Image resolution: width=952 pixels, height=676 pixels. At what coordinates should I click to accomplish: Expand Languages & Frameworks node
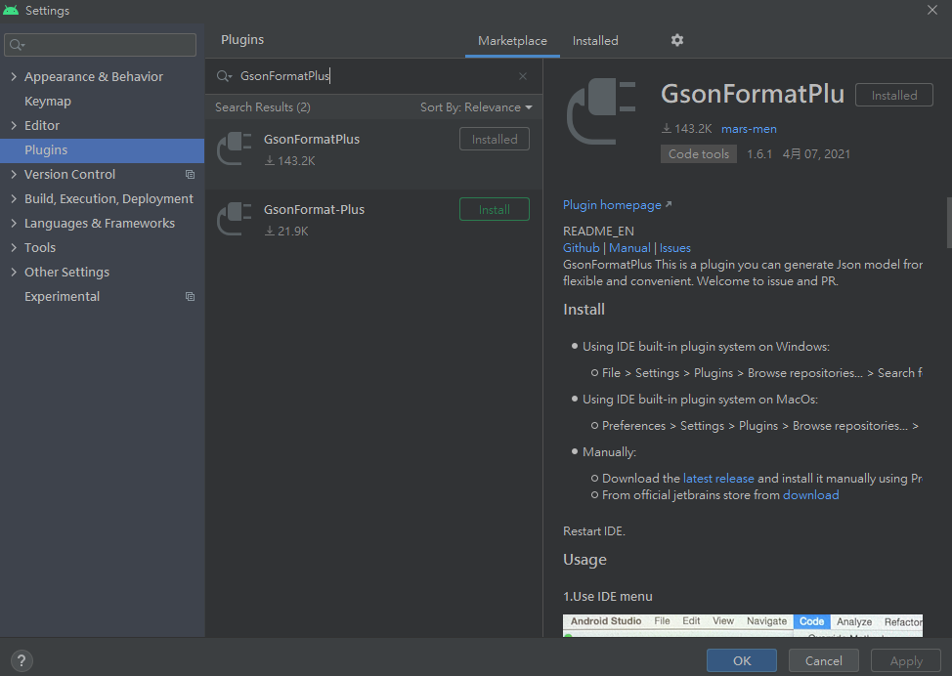(14, 223)
